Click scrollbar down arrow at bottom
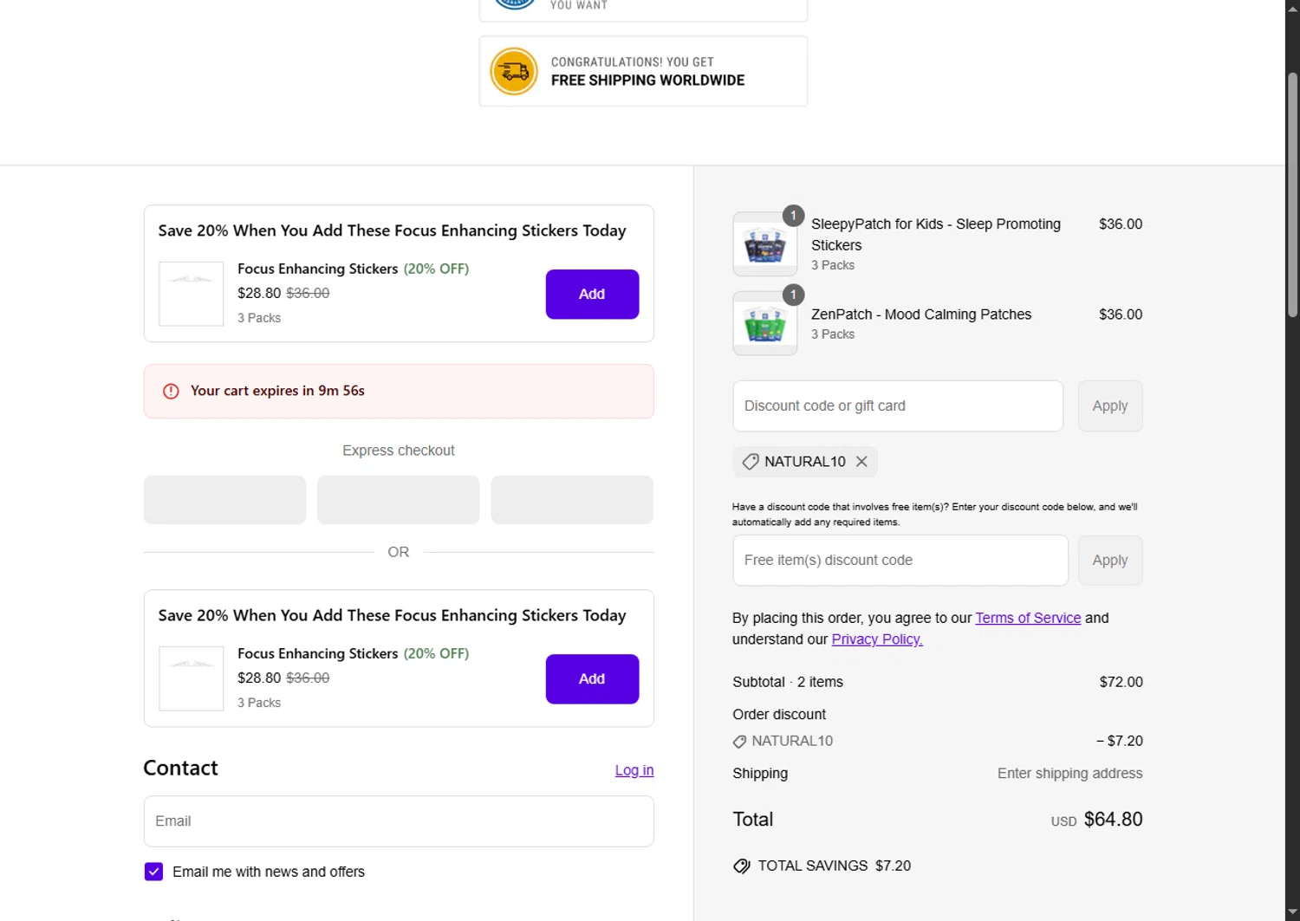The width and height of the screenshot is (1300, 921). pos(1292,912)
